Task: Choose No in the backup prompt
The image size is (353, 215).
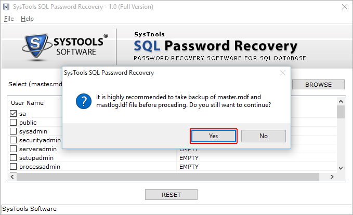Action: pyautogui.click(x=264, y=136)
